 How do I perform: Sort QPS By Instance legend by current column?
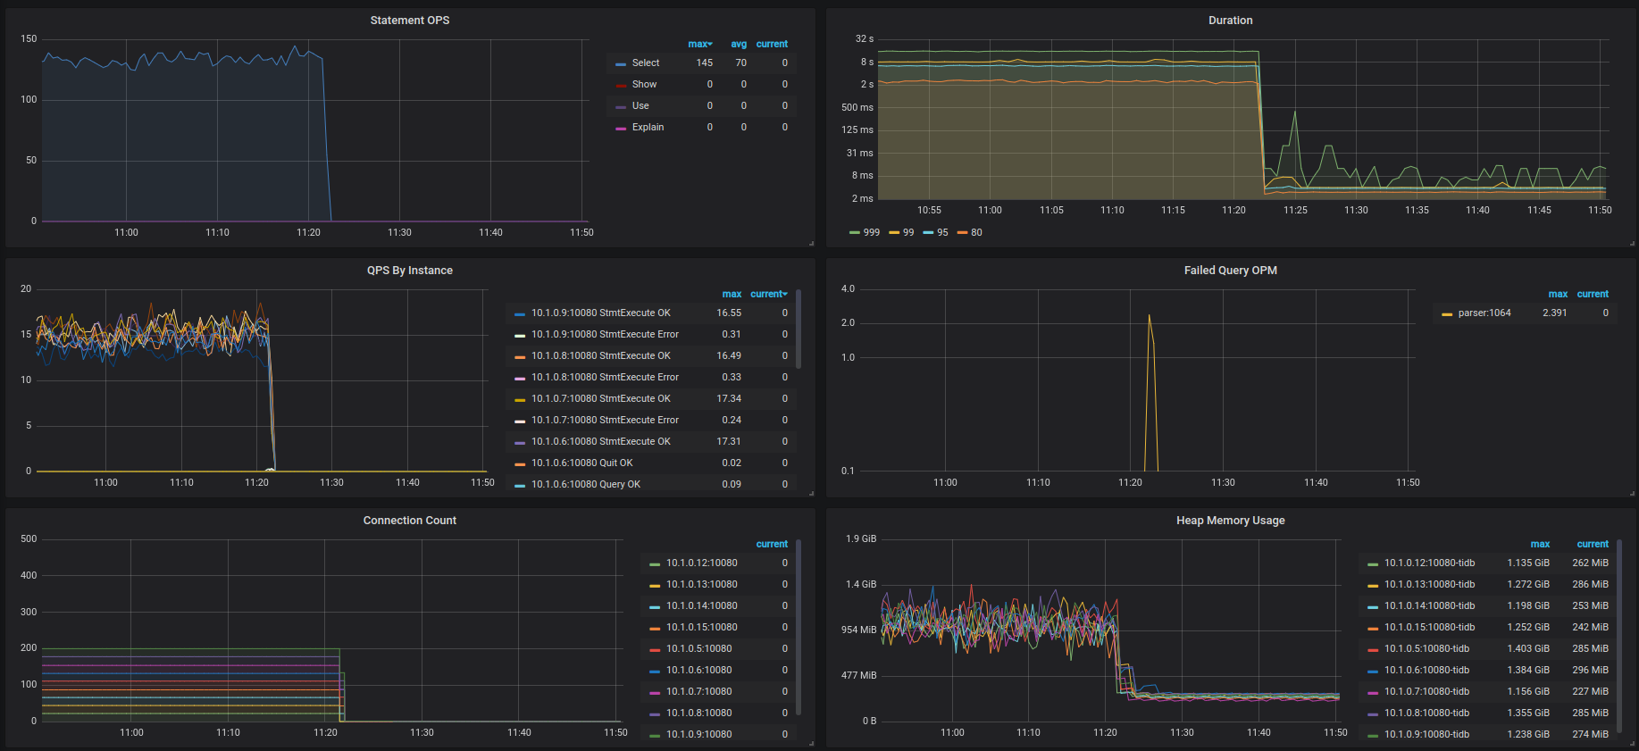(x=769, y=294)
